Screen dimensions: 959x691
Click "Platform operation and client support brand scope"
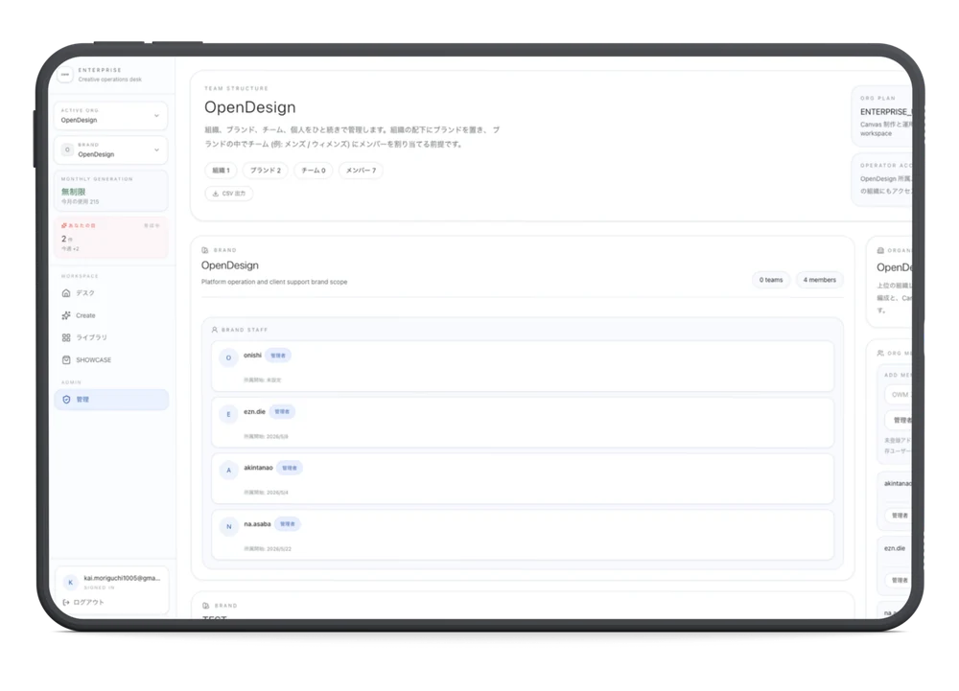(x=274, y=283)
